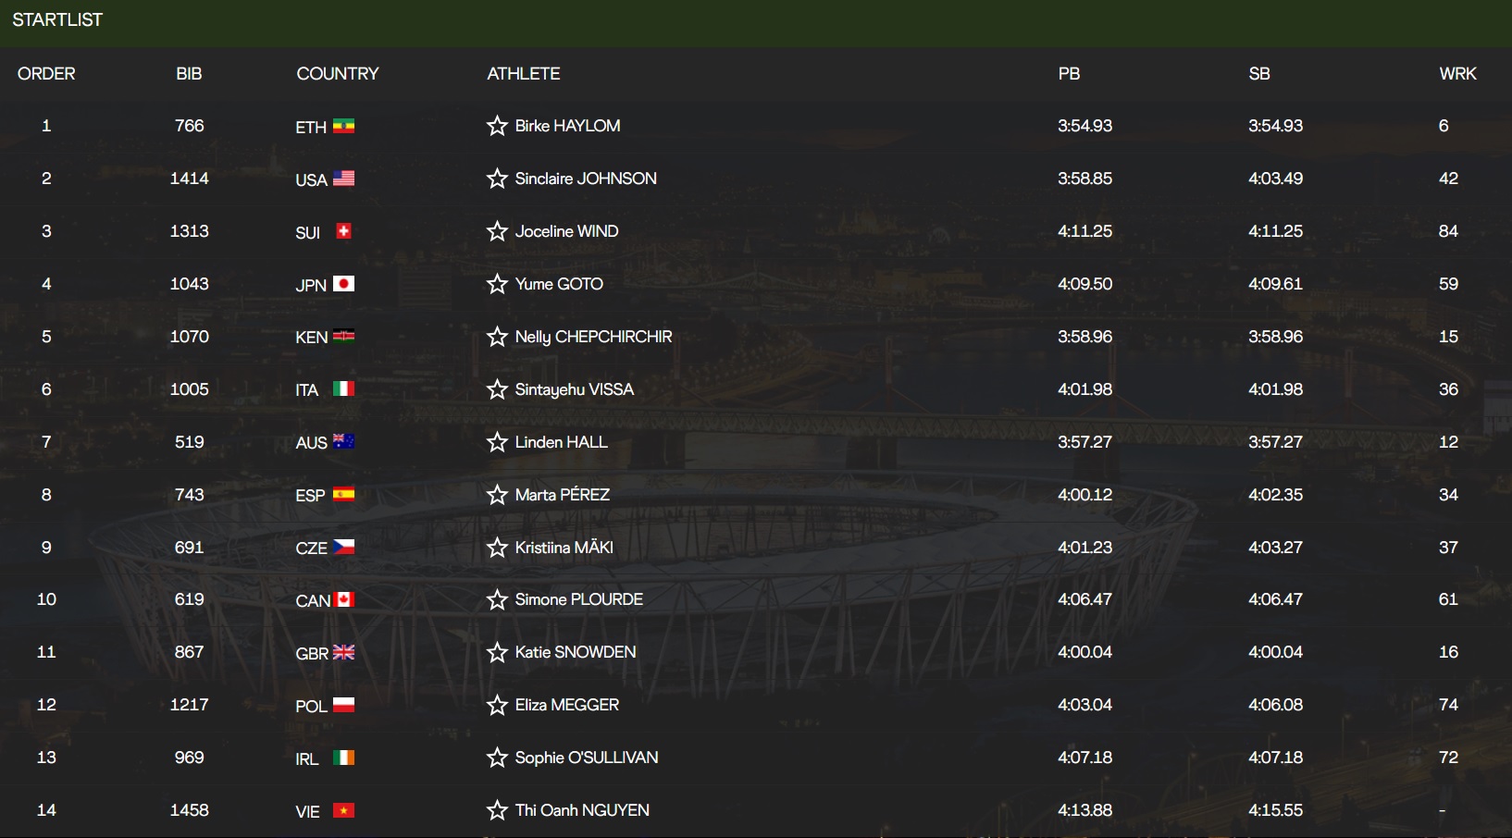Viewport: 1512px width, 838px height.
Task: Click the star next to Sophie O'SULLIVAN
Action: (x=497, y=758)
